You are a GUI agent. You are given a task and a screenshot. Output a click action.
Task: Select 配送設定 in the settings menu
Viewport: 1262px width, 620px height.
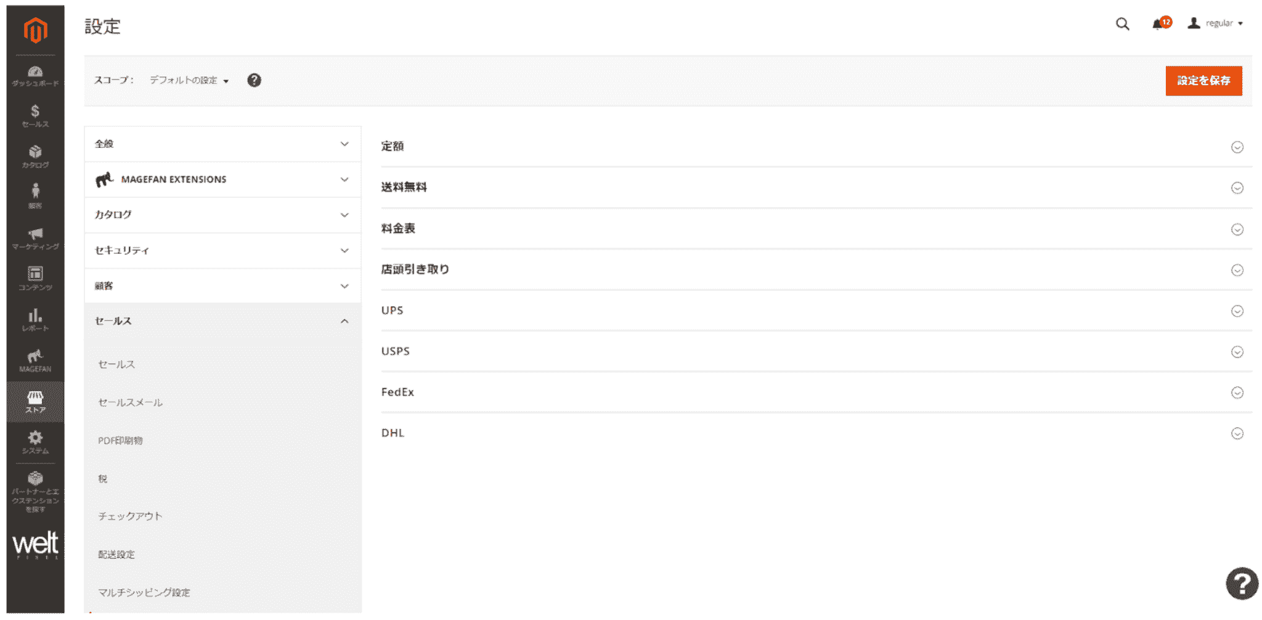[x=118, y=554]
